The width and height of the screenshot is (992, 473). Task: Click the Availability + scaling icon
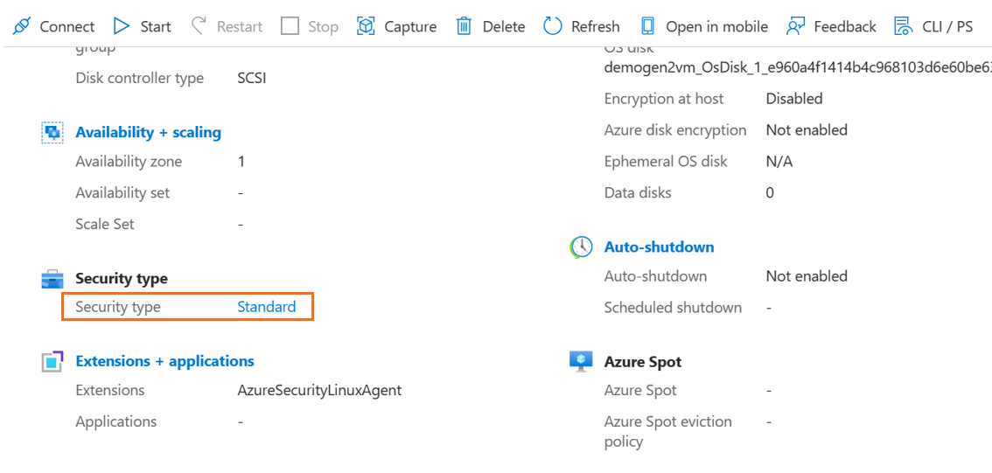click(52, 133)
